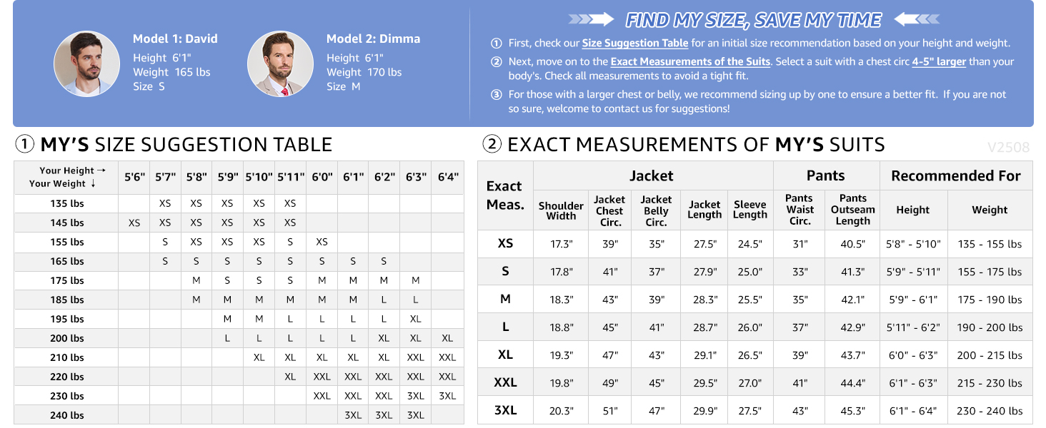Screen dimensions: 1046x428
Task: Click the underlined 4-5" larger text
Action: [939, 62]
